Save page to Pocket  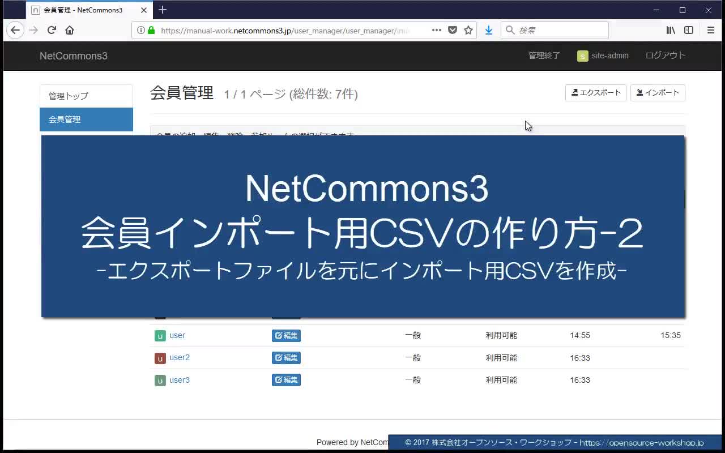[453, 30]
